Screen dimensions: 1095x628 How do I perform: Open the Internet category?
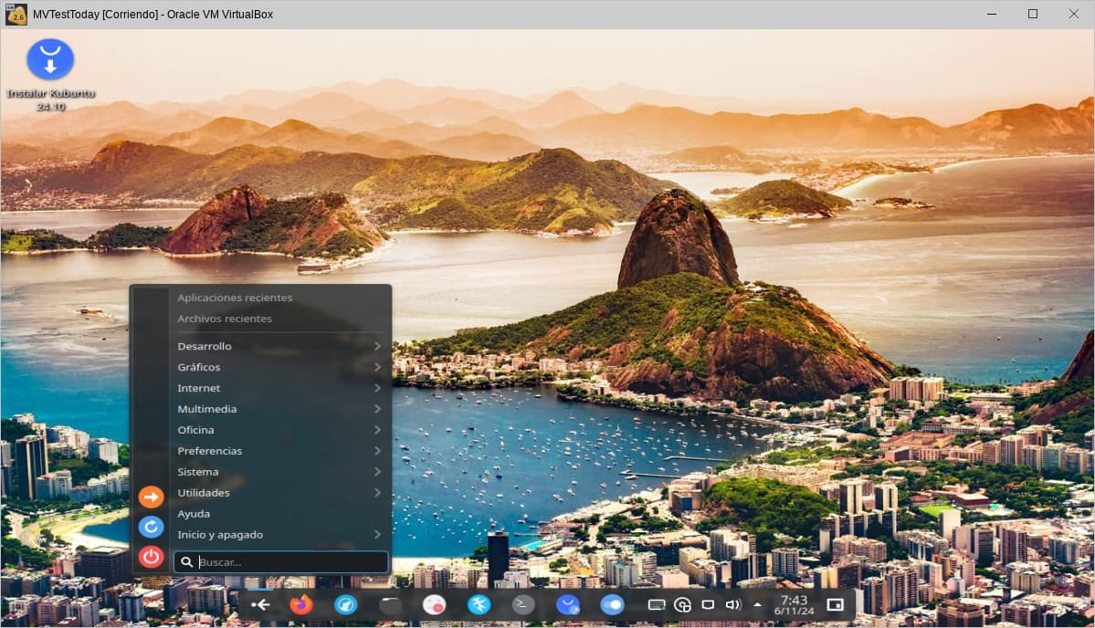pos(279,388)
